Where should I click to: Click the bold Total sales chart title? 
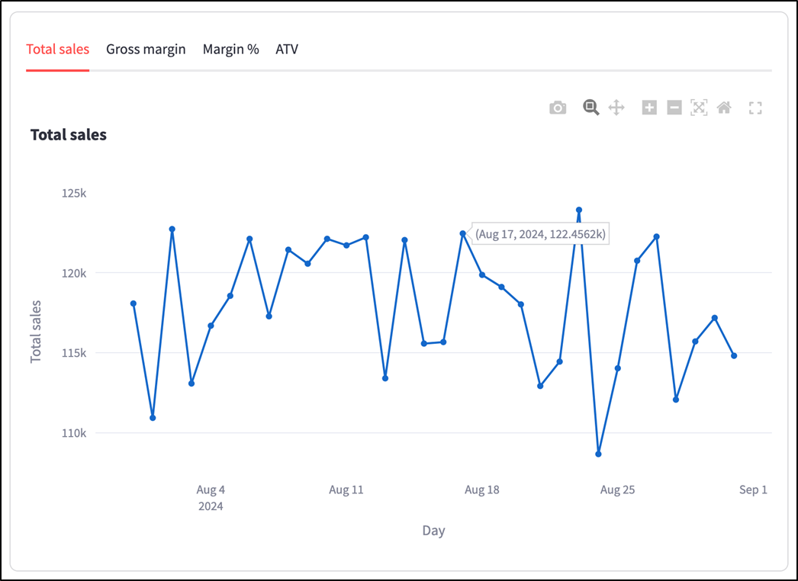coord(69,135)
